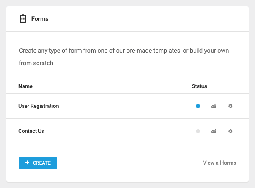Open the User Registration form name

pos(38,106)
